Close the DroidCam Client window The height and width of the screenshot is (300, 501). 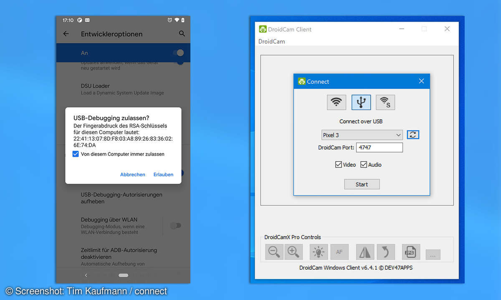point(447,29)
